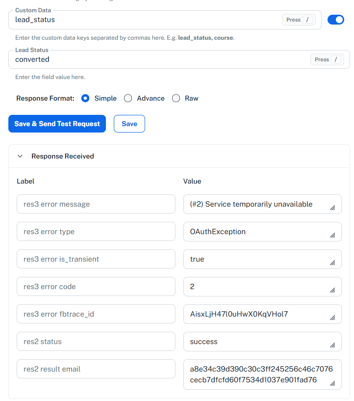Click the Service temporarily unavailable value box

(262, 204)
